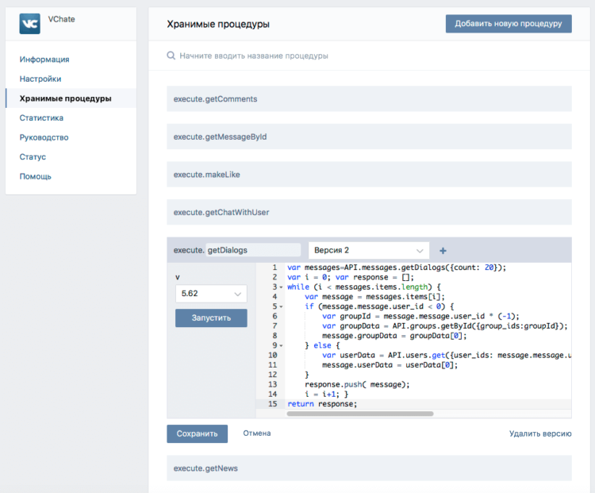Collapse the while loop fold on line 3
This screenshot has width=595, height=493.
coord(281,287)
